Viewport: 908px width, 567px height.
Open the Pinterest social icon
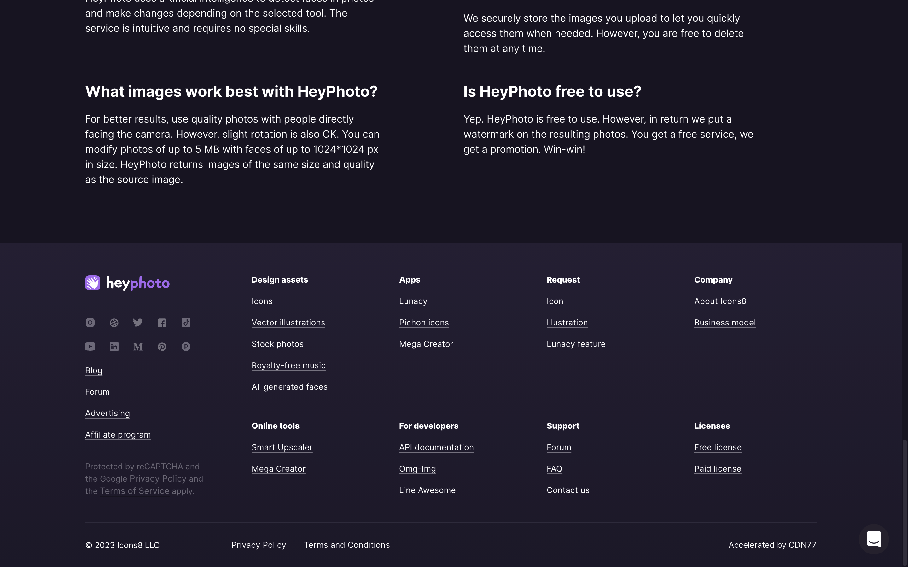[x=162, y=346]
